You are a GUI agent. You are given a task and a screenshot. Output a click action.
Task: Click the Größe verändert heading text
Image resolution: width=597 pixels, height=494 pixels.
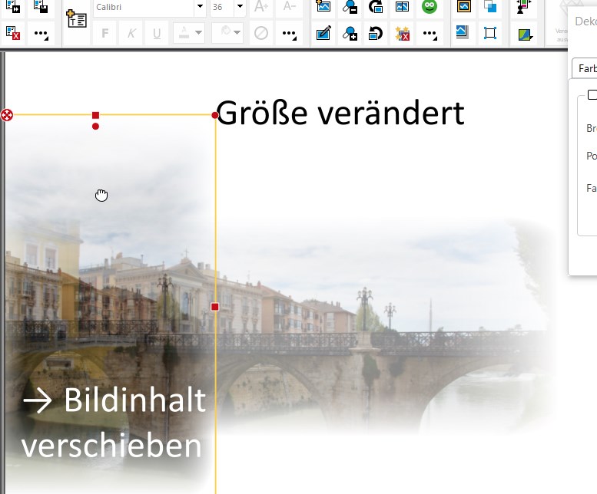[340, 113]
